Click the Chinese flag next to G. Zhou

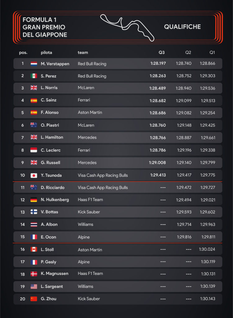tap(34, 299)
